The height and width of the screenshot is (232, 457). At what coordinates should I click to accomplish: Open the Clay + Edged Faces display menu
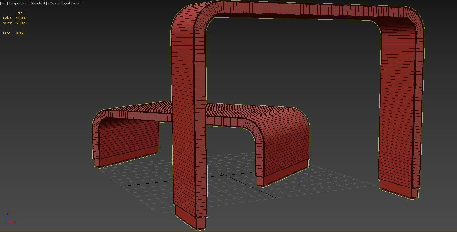64,3
